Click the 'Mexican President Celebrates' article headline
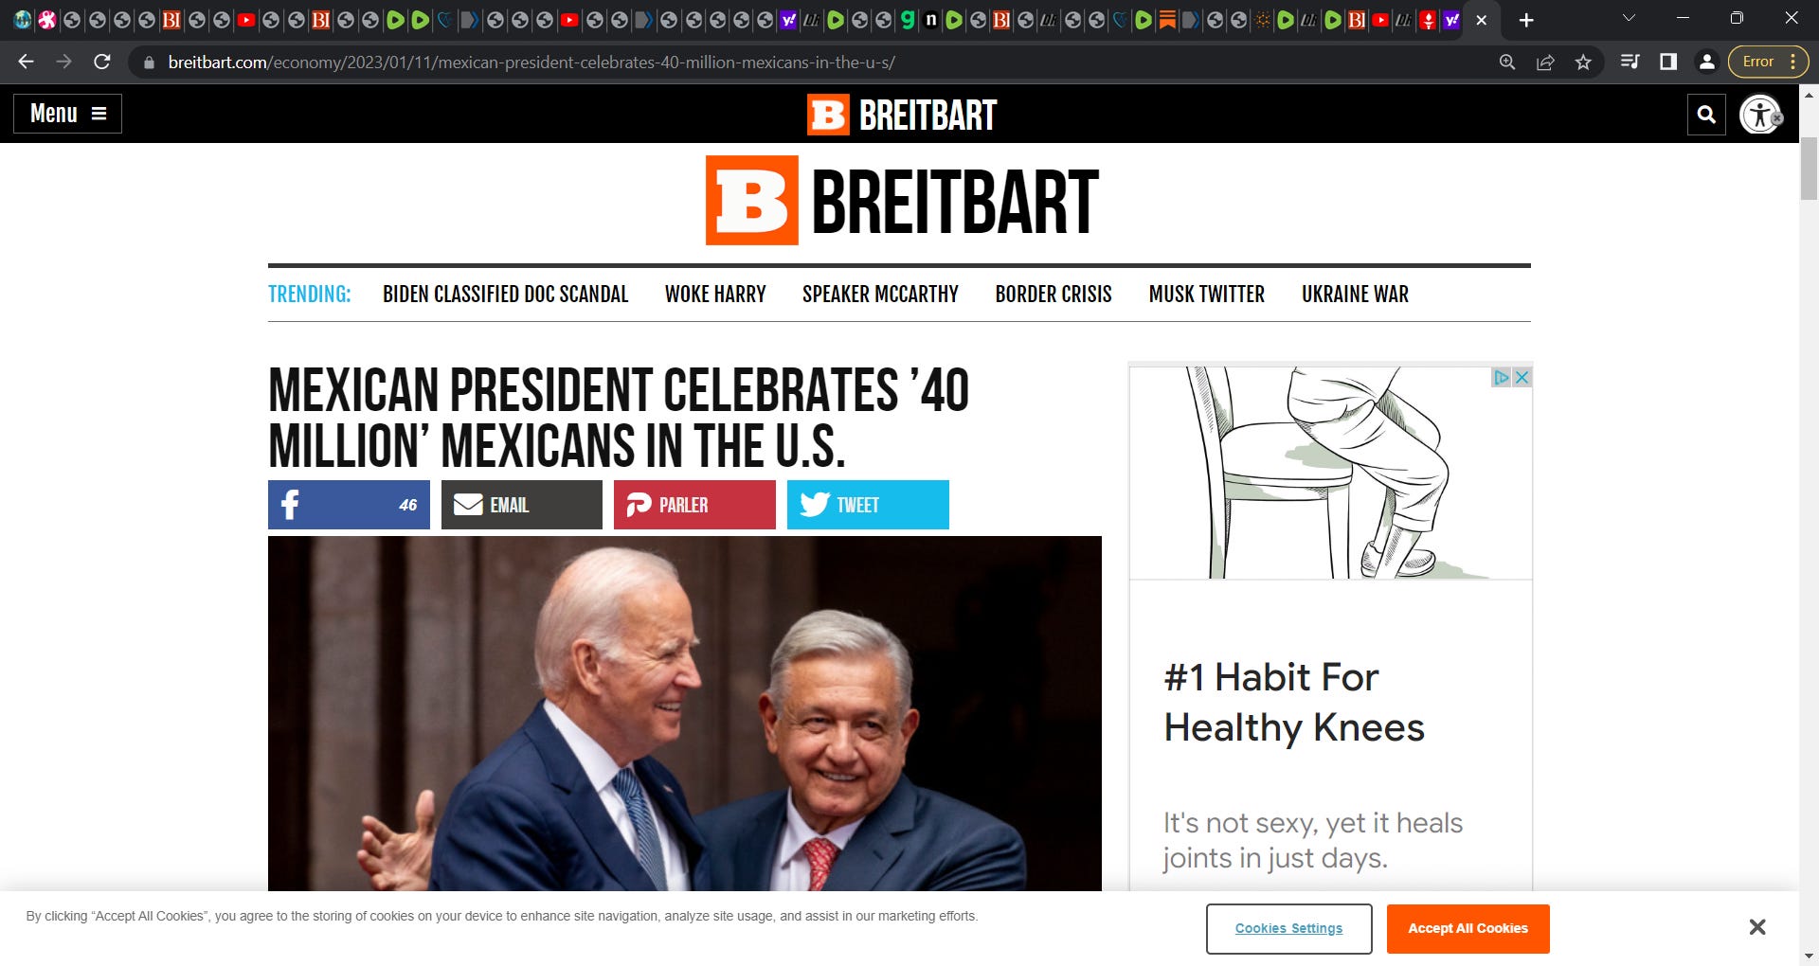 point(619,418)
